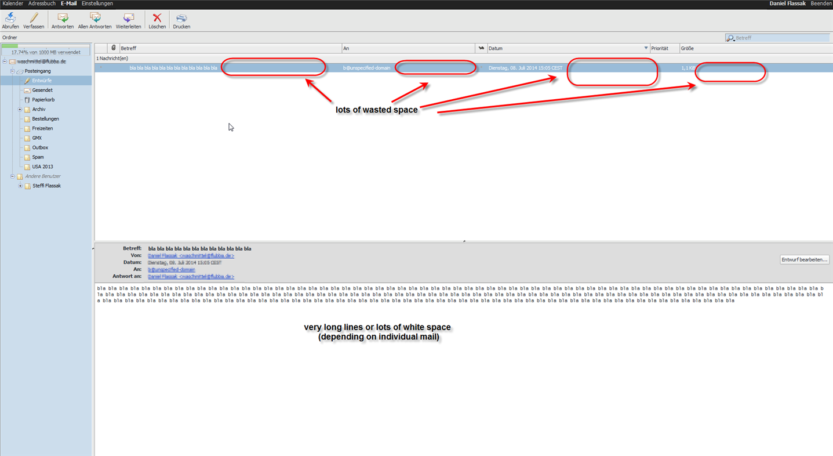Open the search field magnifier dropdown
Image resolution: width=833 pixels, height=456 pixels.
click(731, 38)
